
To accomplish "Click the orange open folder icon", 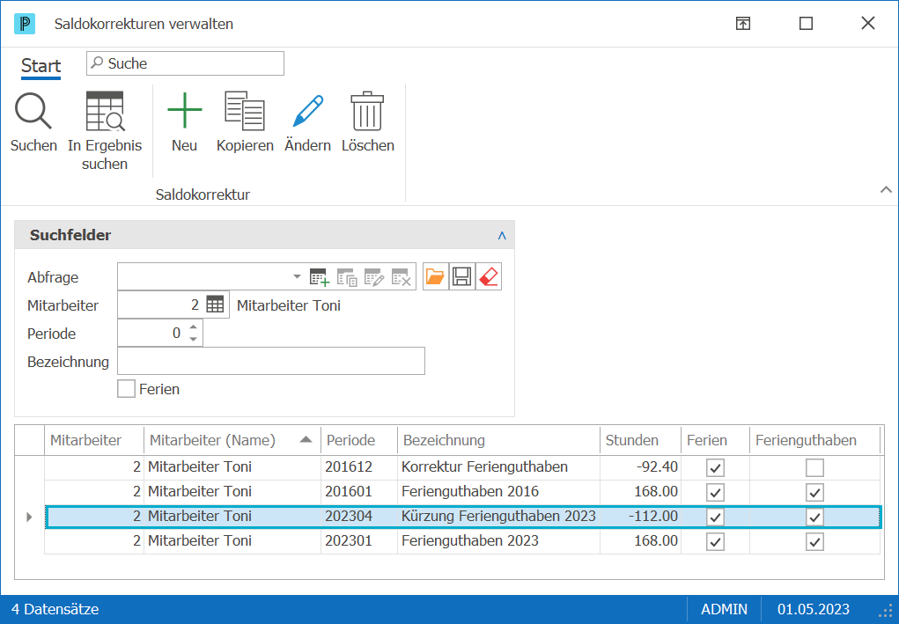I will (435, 276).
